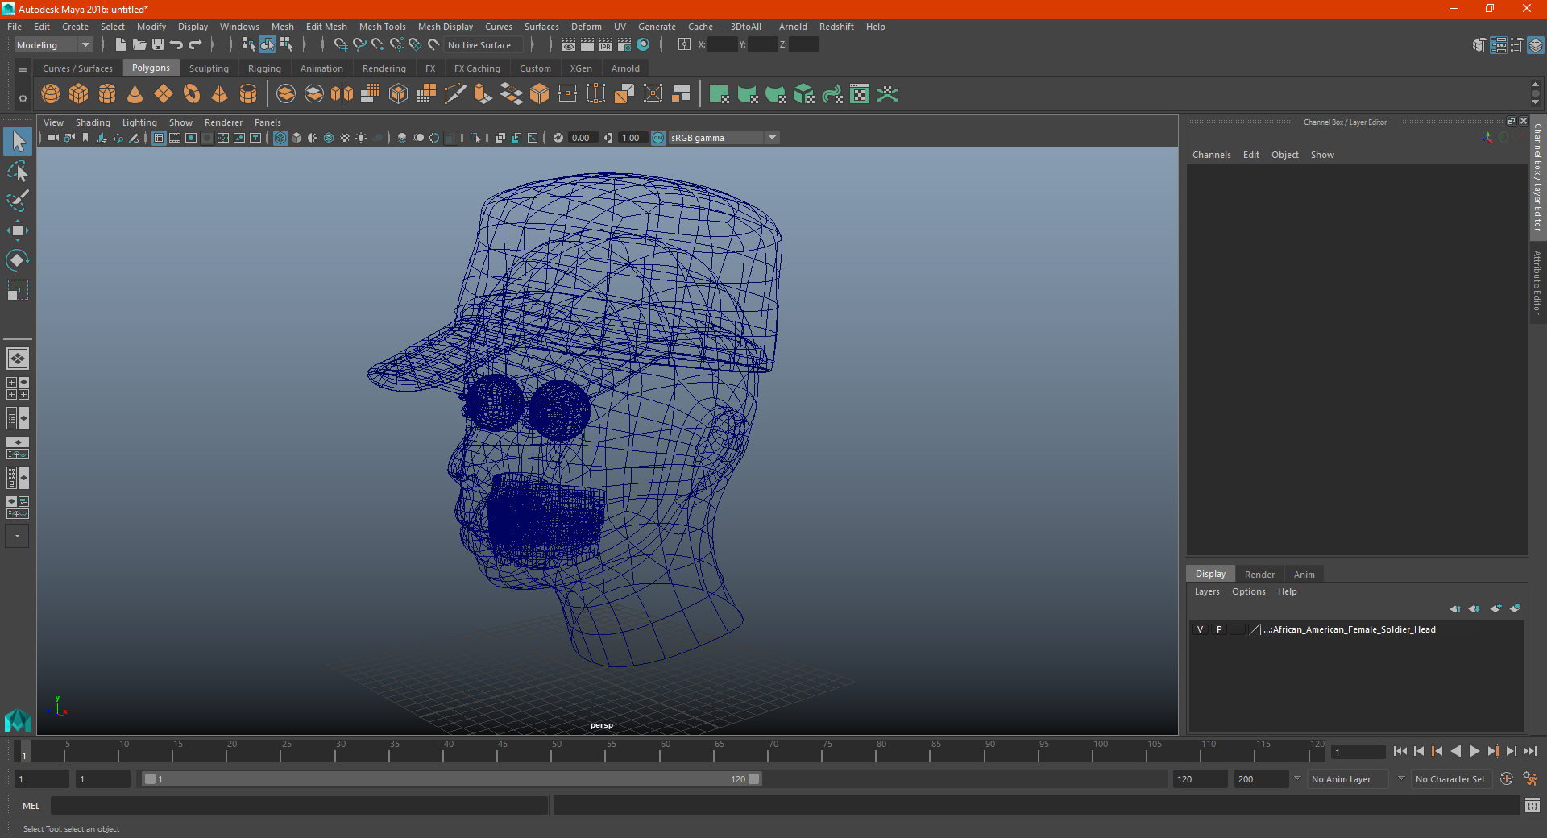Create a polygon torus from the shelf
Image resolution: width=1547 pixels, height=838 pixels.
click(x=192, y=94)
